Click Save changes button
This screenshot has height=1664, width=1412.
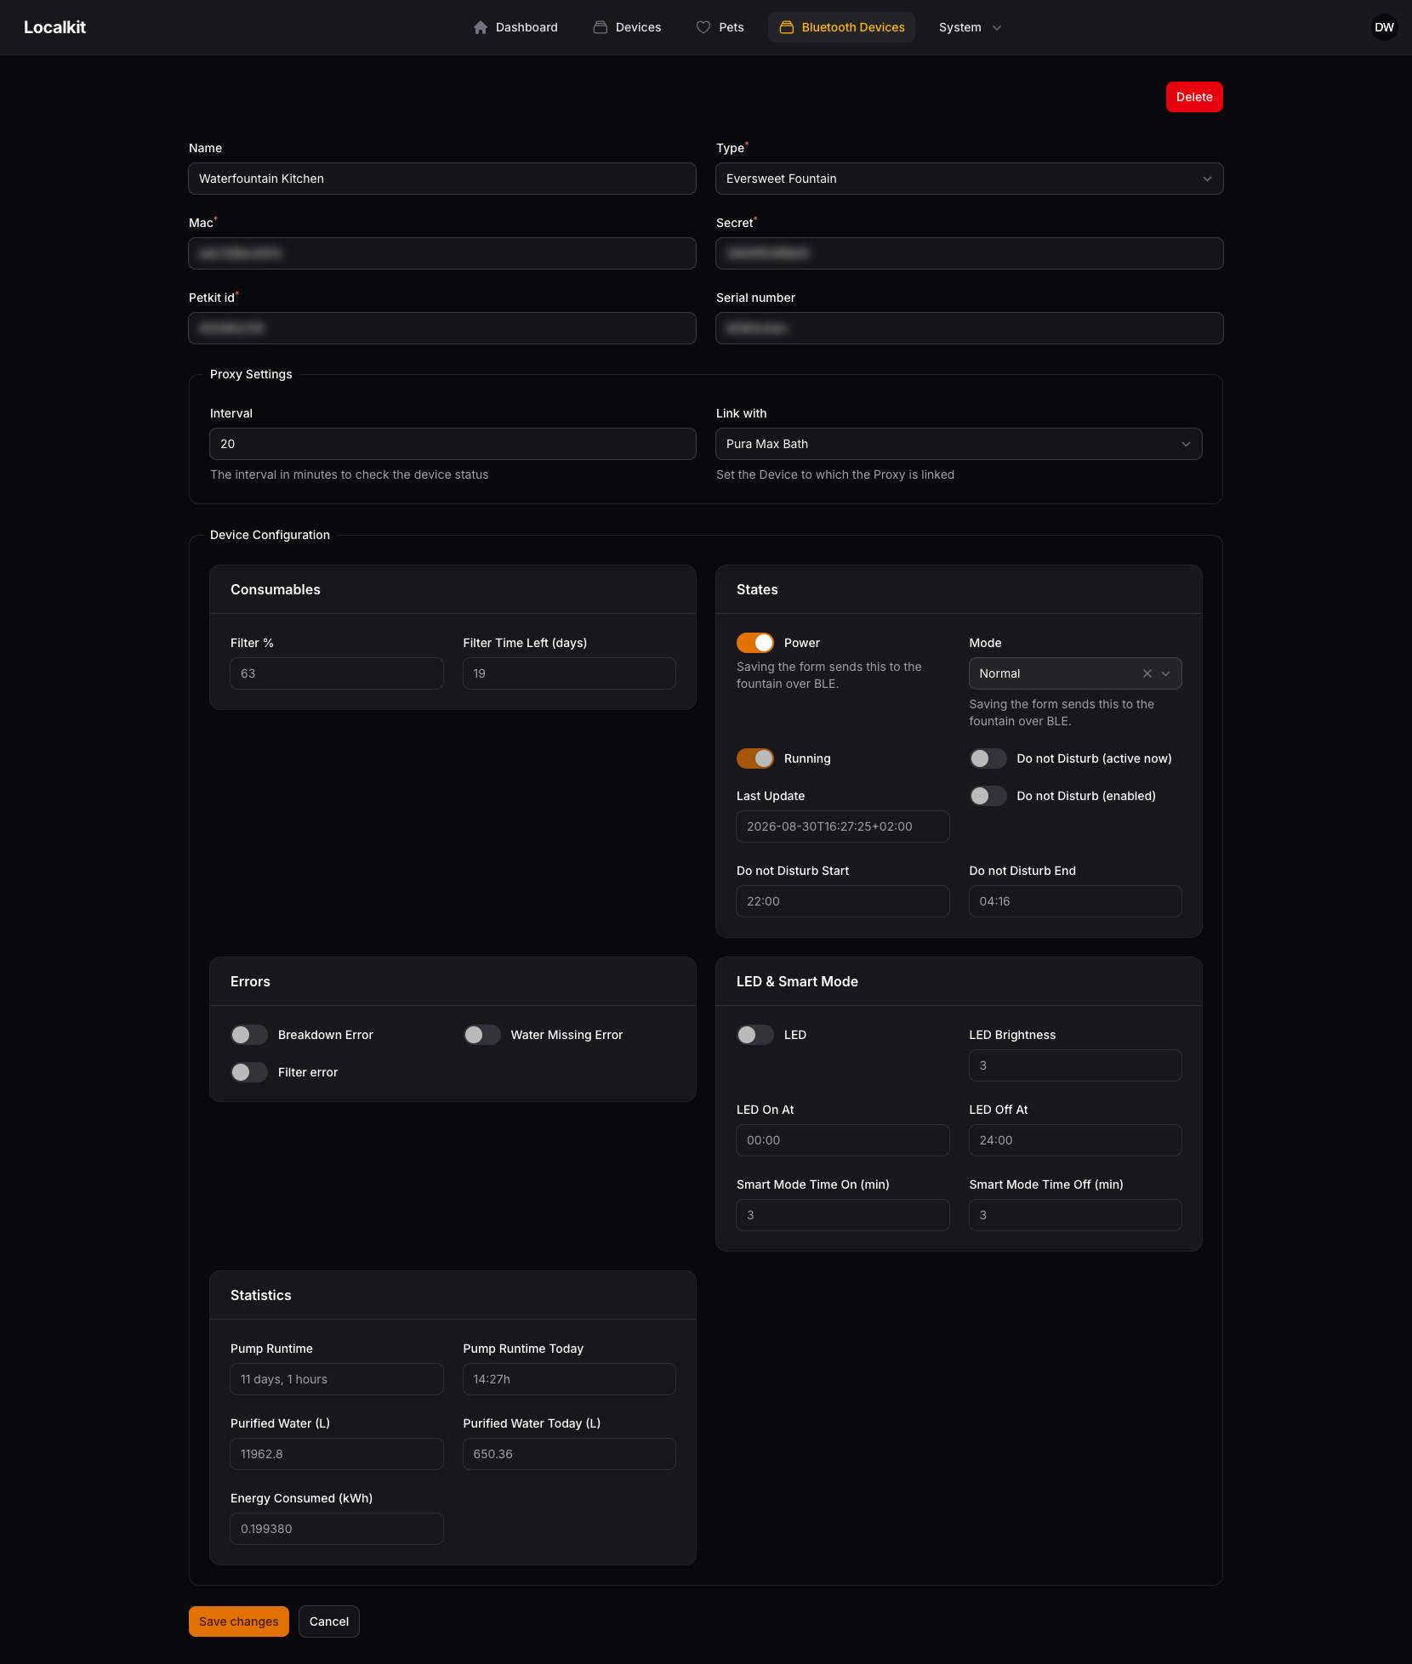pyautogui.click(x=239, y=1621)
